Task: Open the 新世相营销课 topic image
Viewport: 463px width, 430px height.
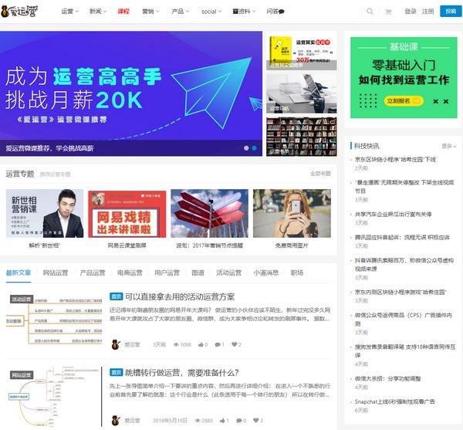Action: [45, 213]
